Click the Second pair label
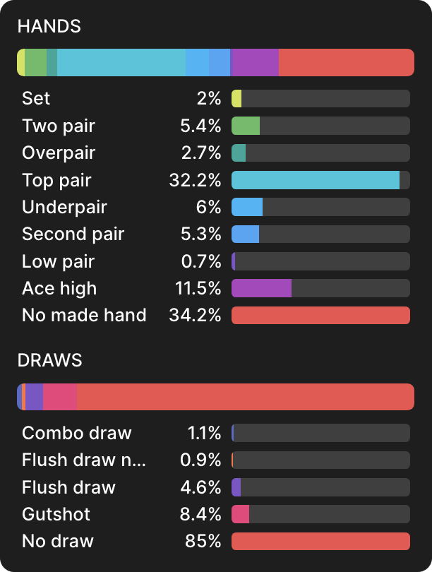 73,234
